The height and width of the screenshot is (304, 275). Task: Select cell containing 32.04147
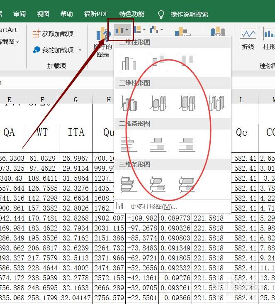(x=76, y=298)
